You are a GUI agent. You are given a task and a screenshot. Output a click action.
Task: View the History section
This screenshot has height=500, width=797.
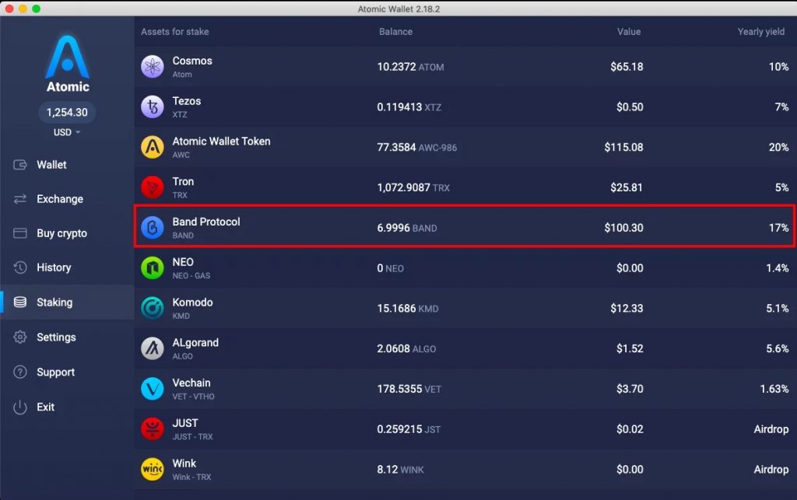coord(67,267)
